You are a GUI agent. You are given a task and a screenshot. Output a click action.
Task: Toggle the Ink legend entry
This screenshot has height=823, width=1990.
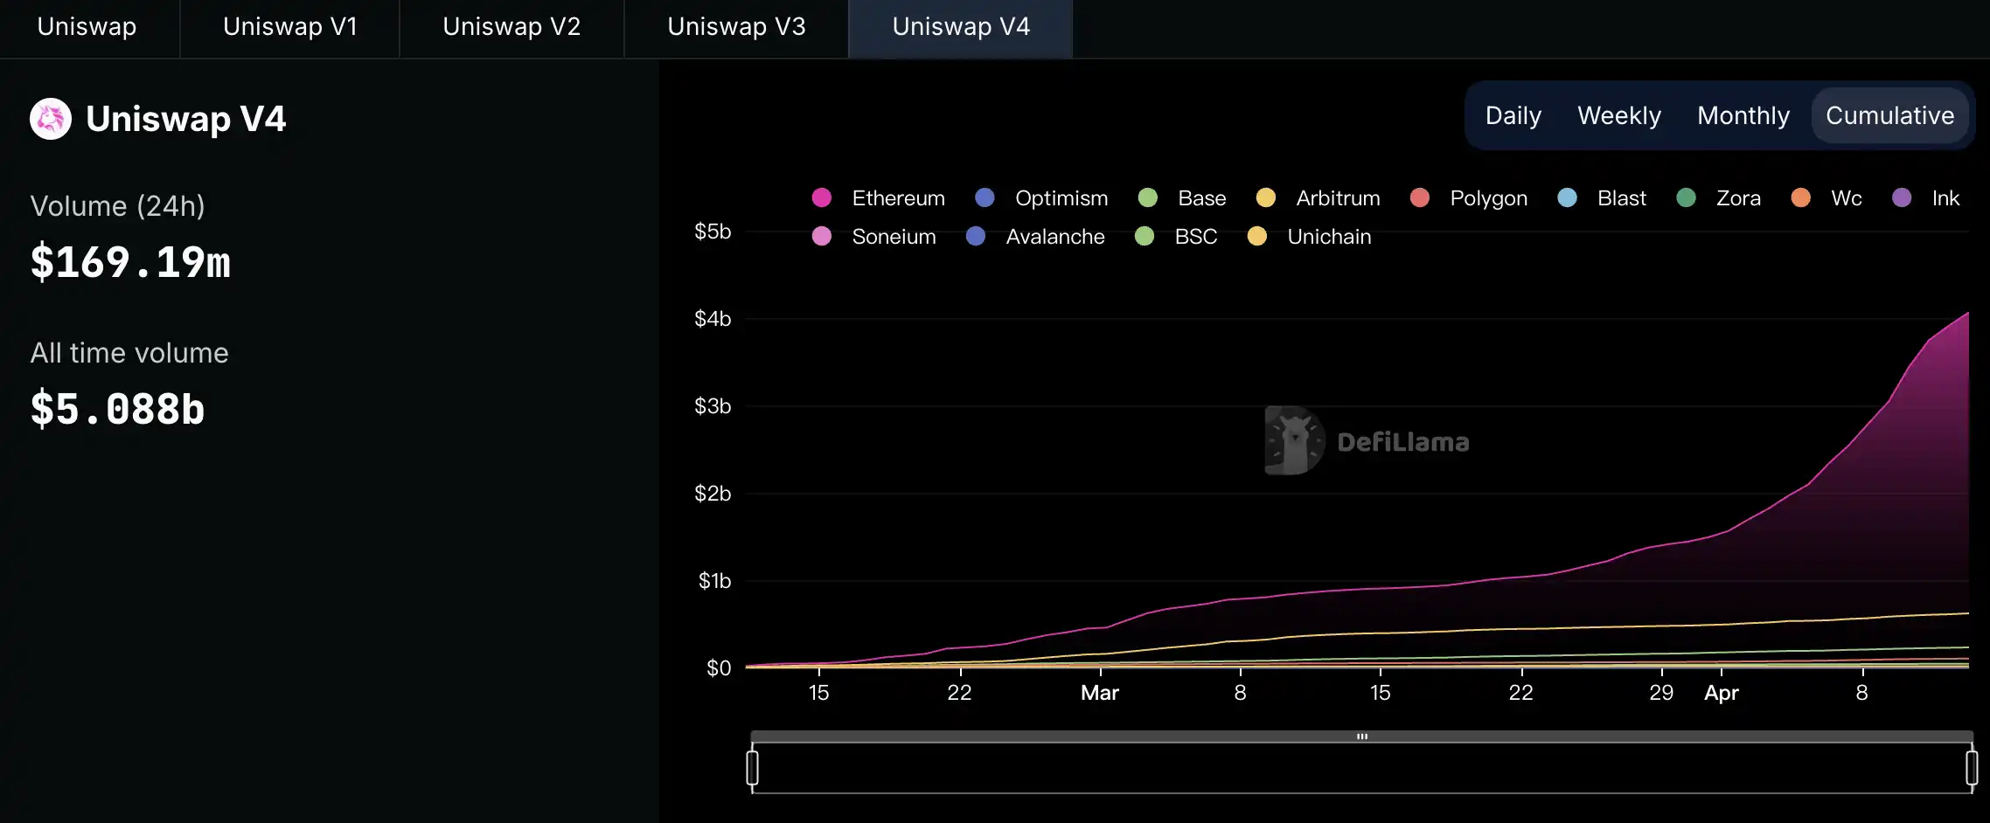tap(1902, 198)
